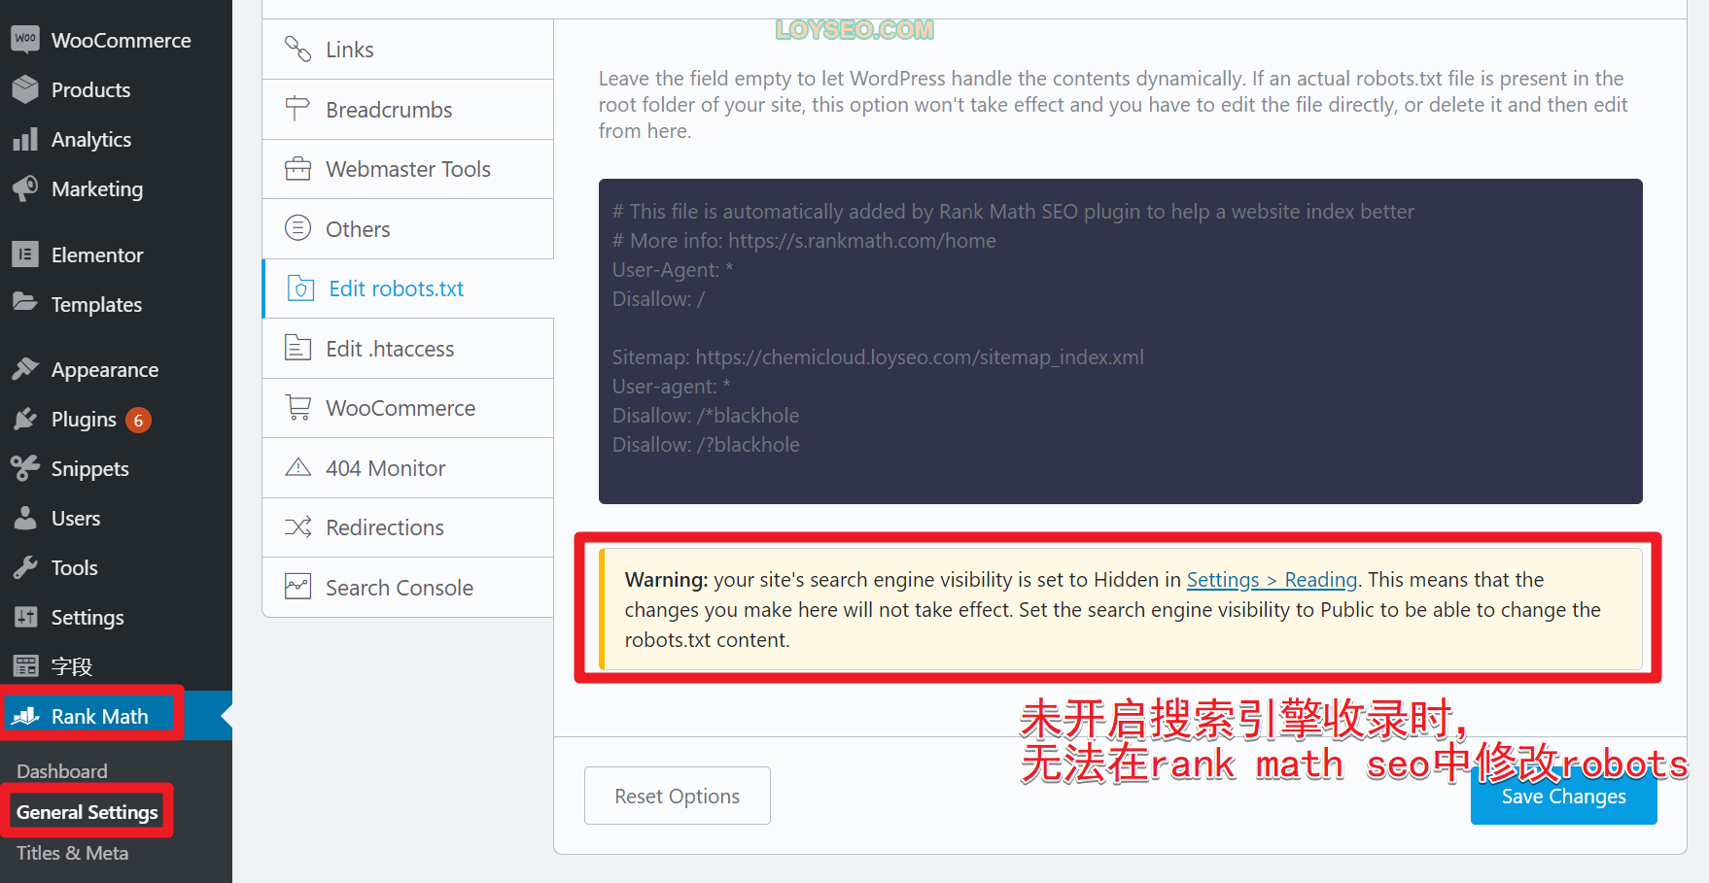Click the 404 Monitor warning triangle icon
The image size is (1709, 883).
click(x=297, y=467)
